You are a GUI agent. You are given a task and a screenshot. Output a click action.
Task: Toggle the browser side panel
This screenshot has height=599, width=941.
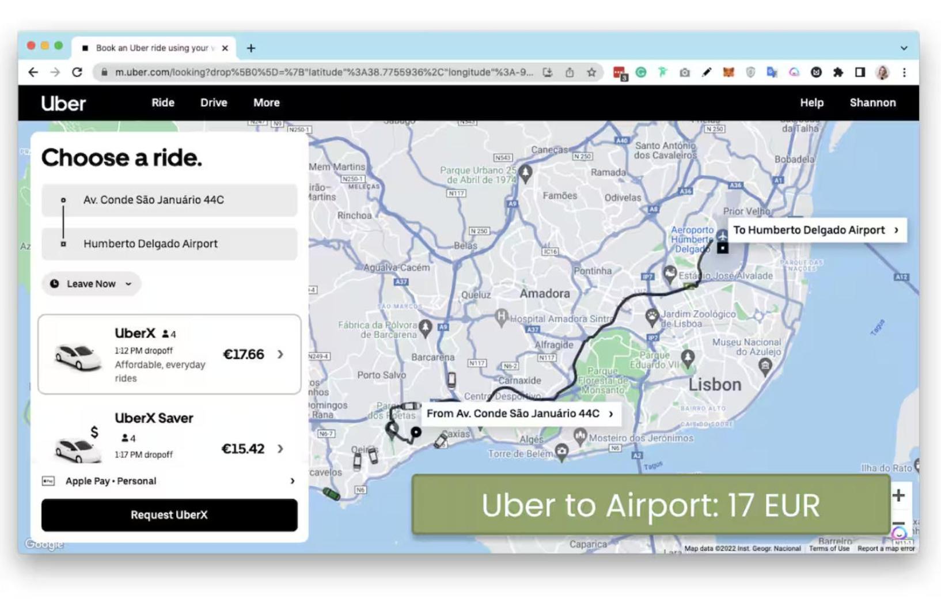tap(860, 72)
